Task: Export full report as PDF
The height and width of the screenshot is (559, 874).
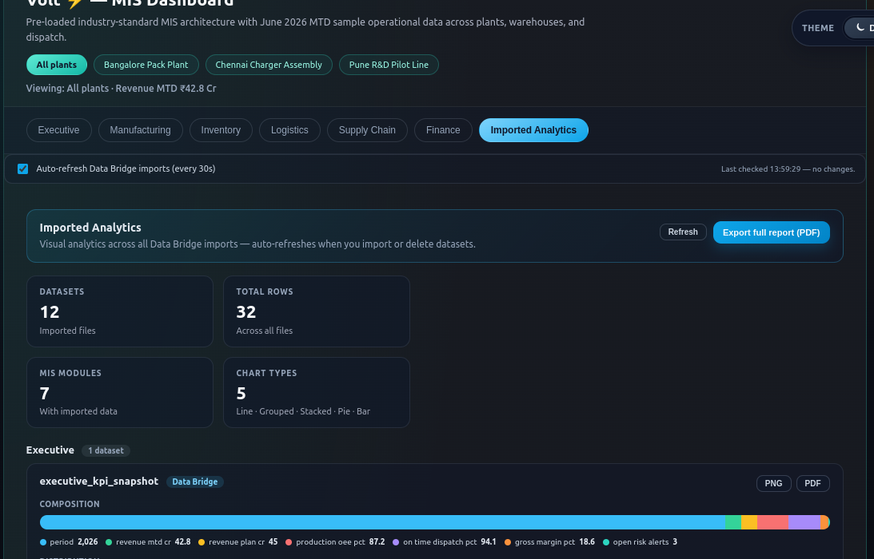Action: 771,232
